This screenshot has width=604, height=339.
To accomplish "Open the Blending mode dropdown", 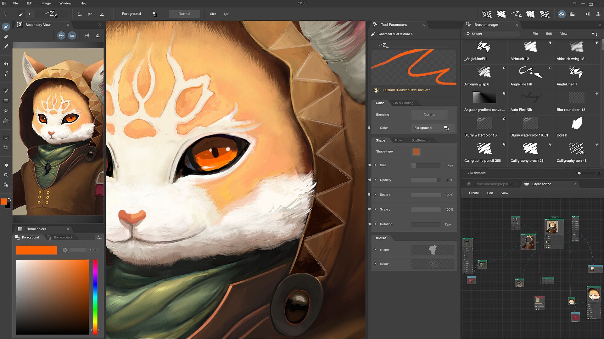I will 429,115.
